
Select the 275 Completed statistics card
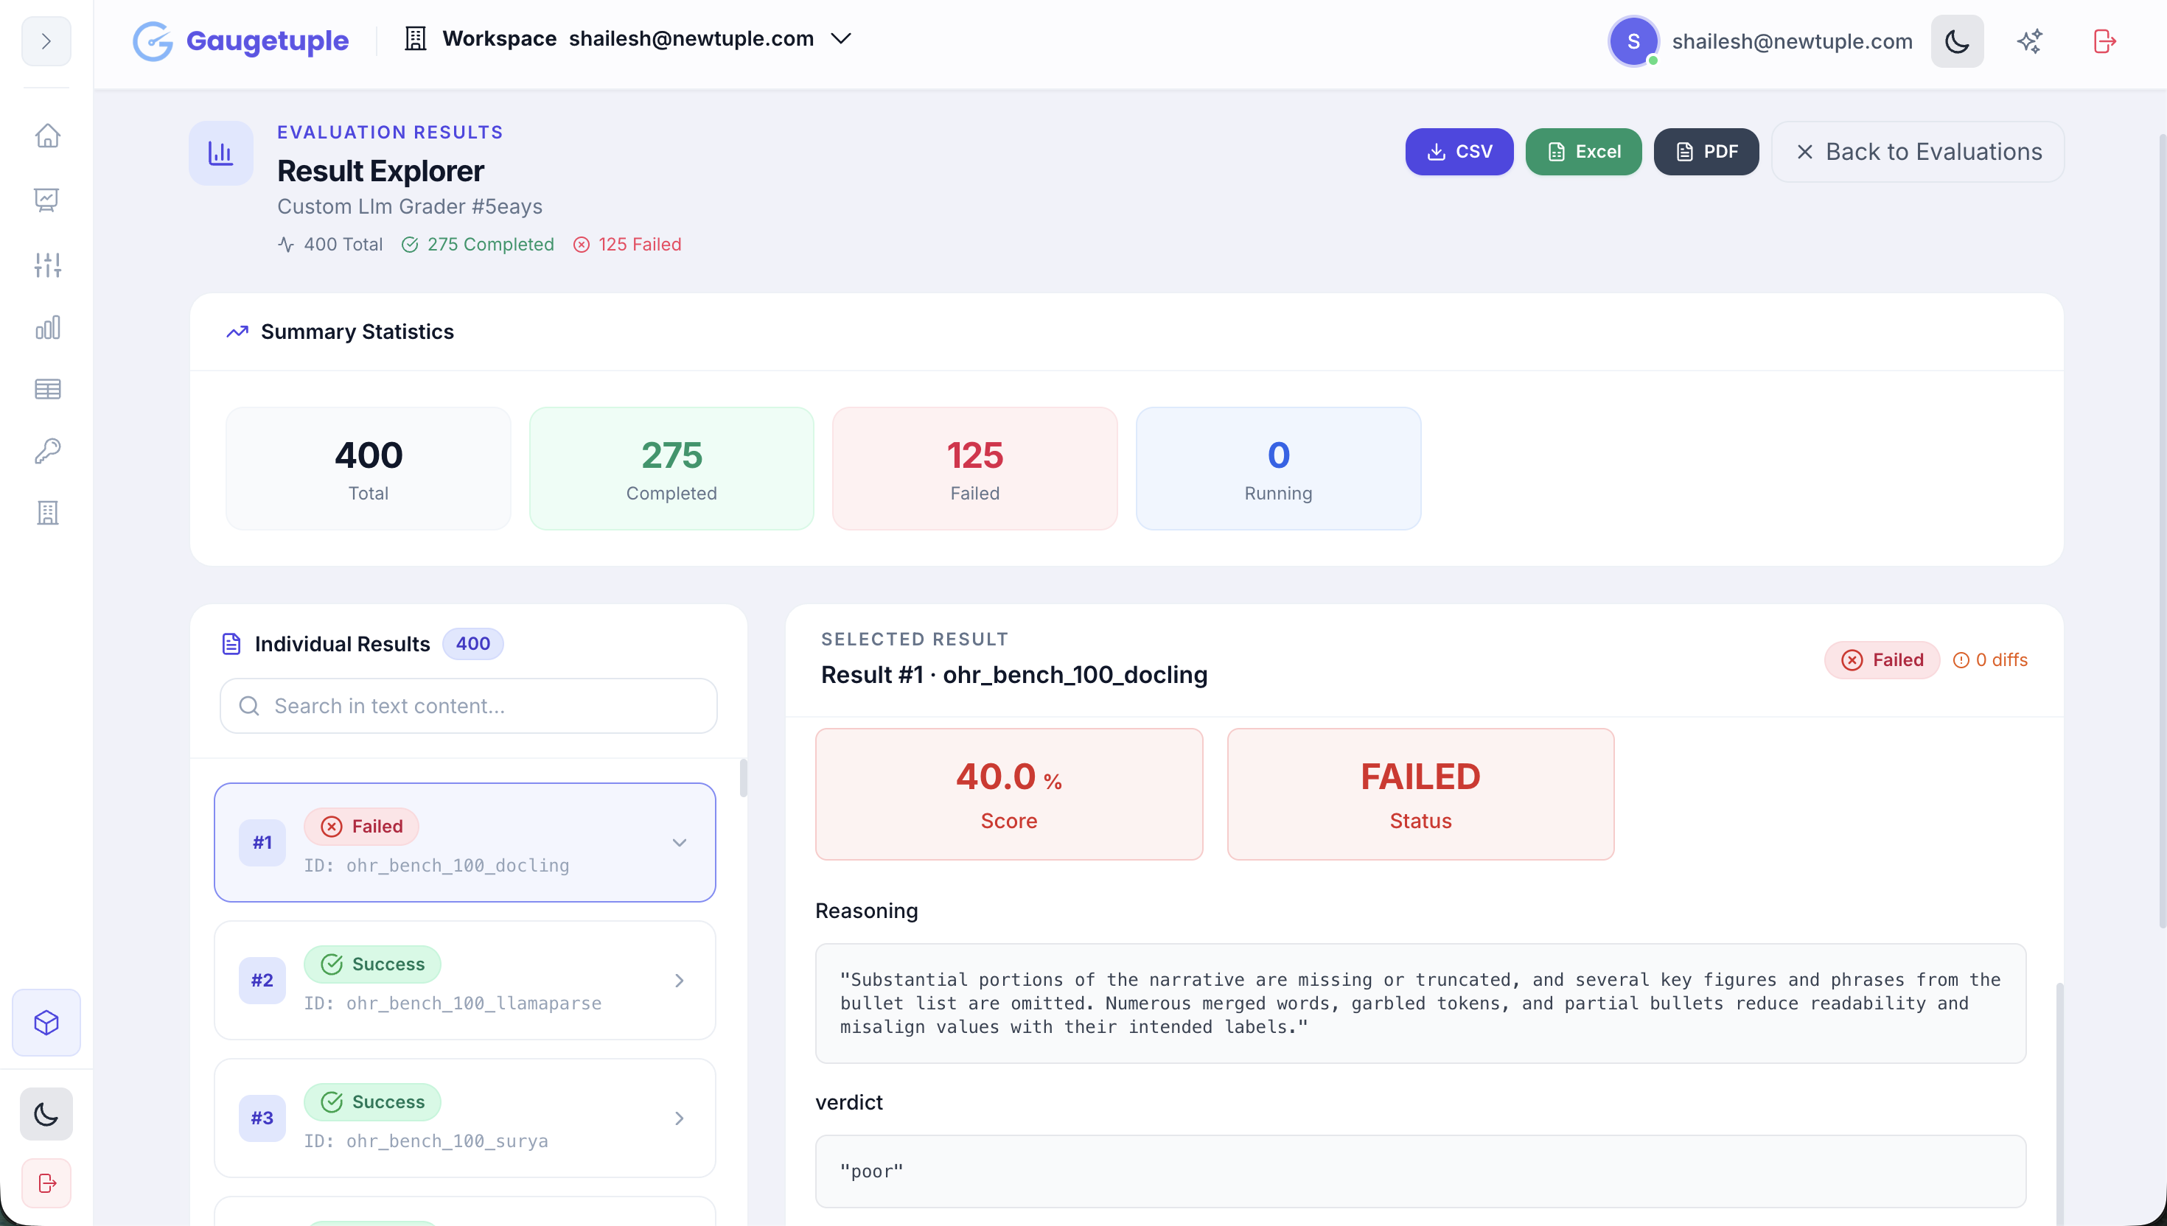click(671, 468)
